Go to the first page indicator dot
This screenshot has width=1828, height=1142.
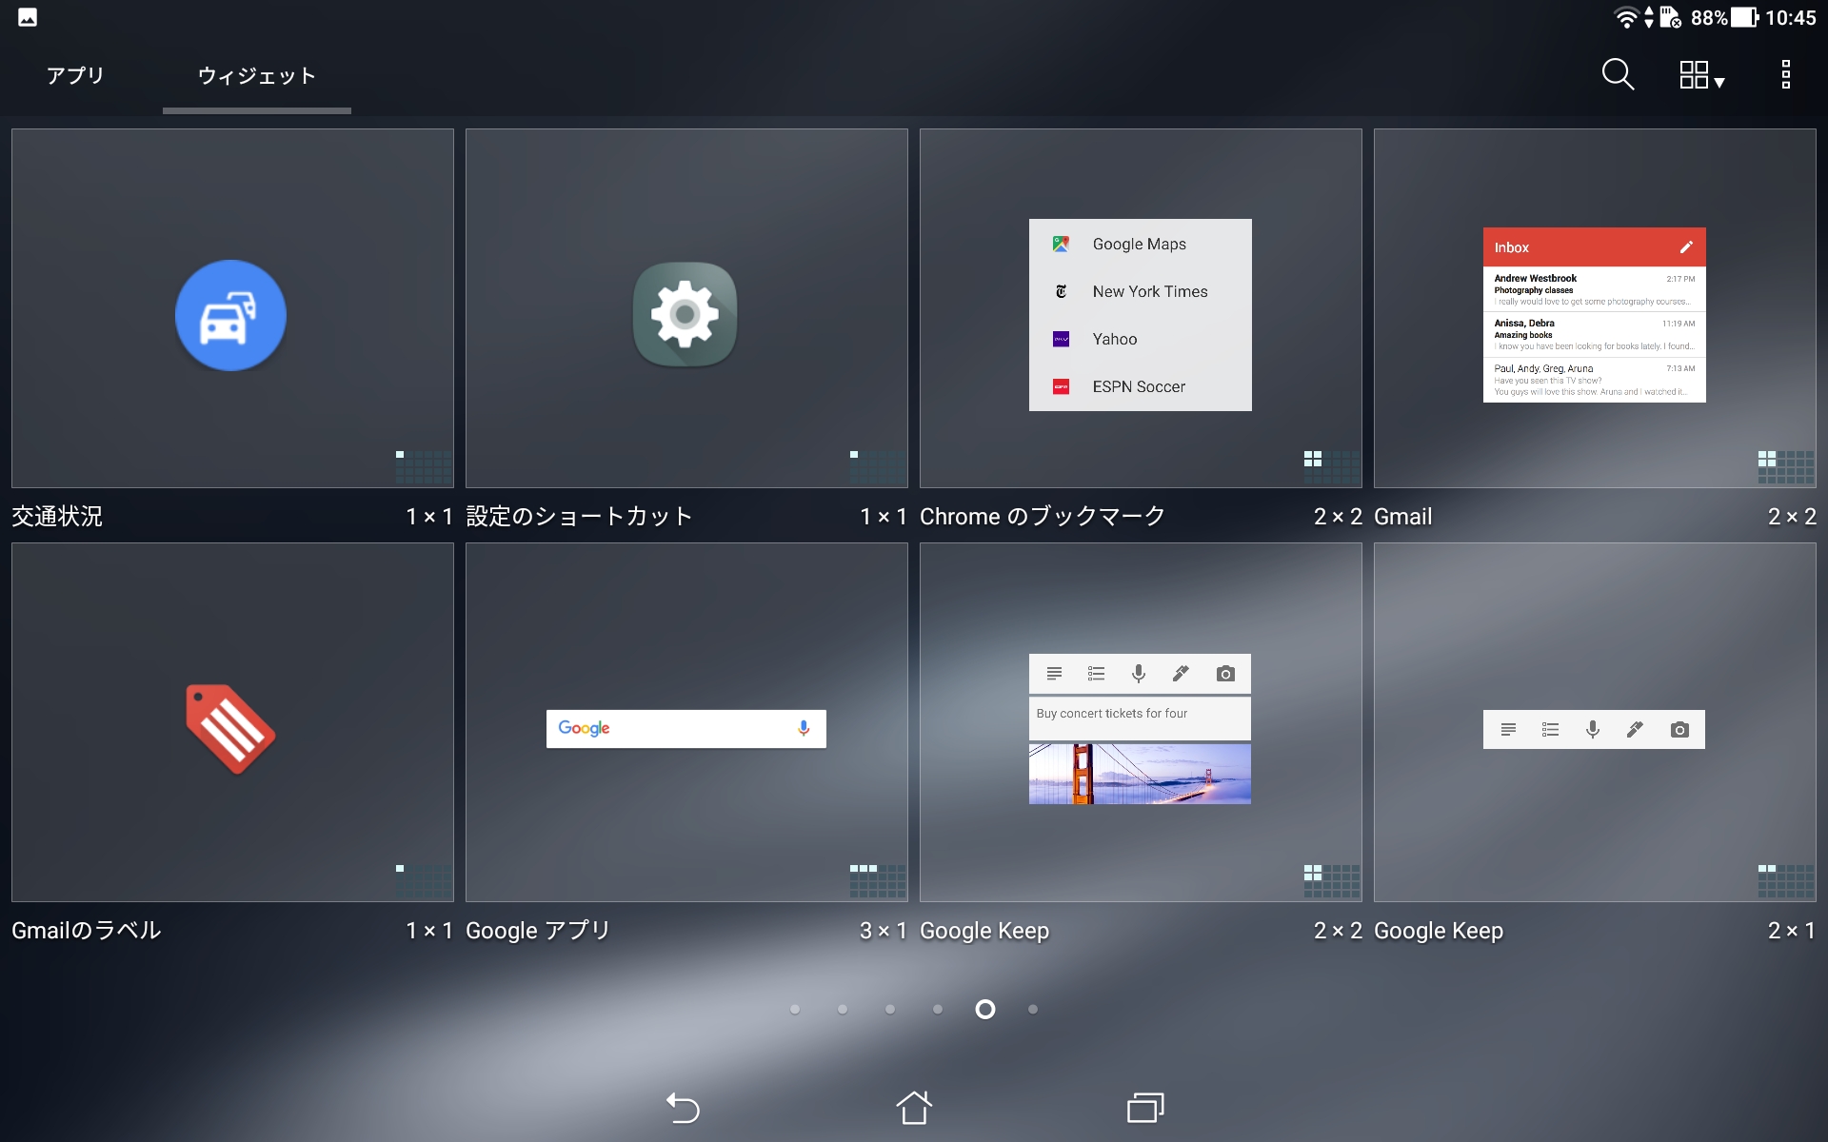click(x=795, y=1009)
